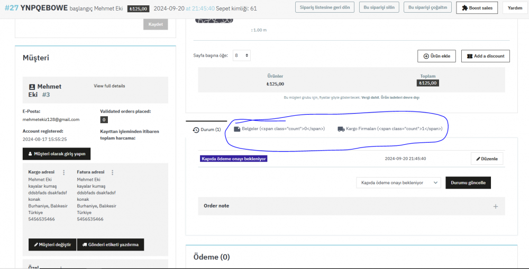529x269 pixels.
Task: Click the email mehmetekiz128@gmail.com
Action: click(51, 119)
